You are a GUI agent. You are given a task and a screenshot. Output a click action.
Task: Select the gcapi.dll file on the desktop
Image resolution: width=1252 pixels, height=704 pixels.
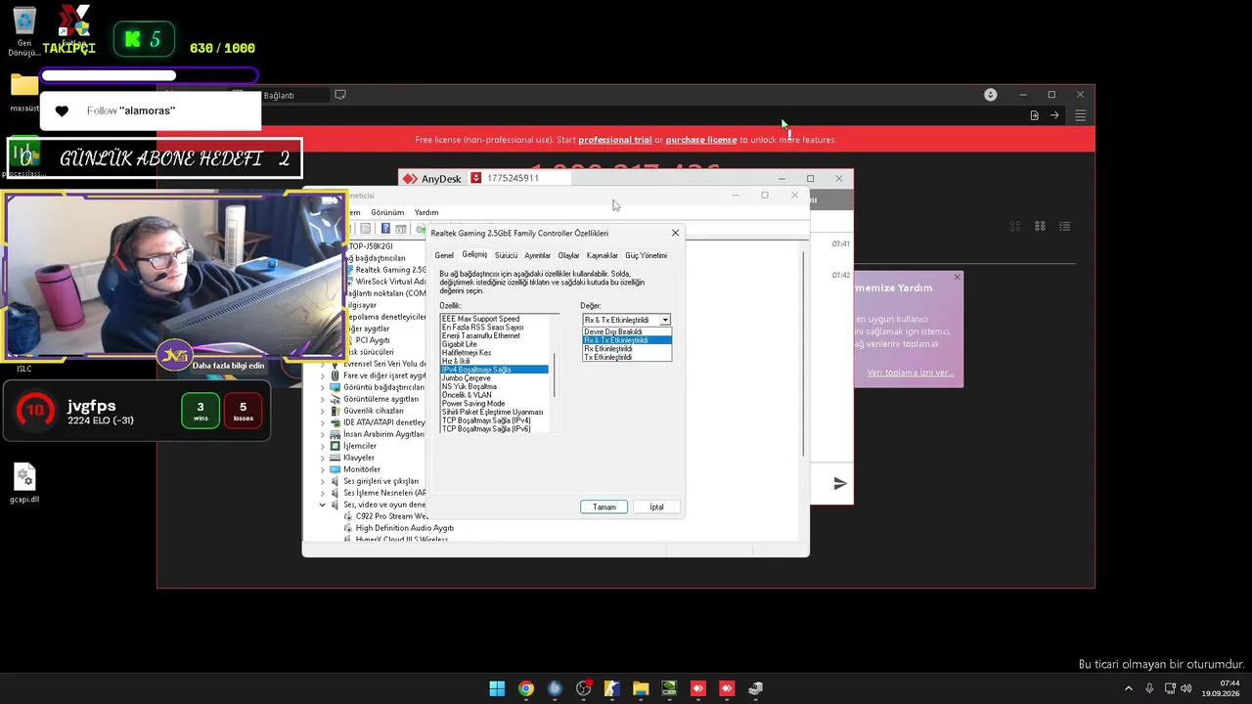click(24, 483)
